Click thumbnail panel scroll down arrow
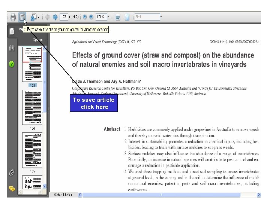The width and height of the screenshot is (270, 202). (44, 186)
